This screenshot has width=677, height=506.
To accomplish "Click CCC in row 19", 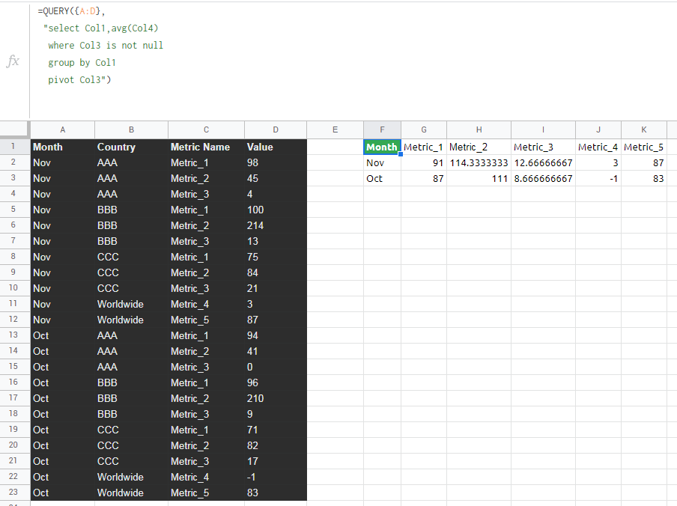I will 131,430.
